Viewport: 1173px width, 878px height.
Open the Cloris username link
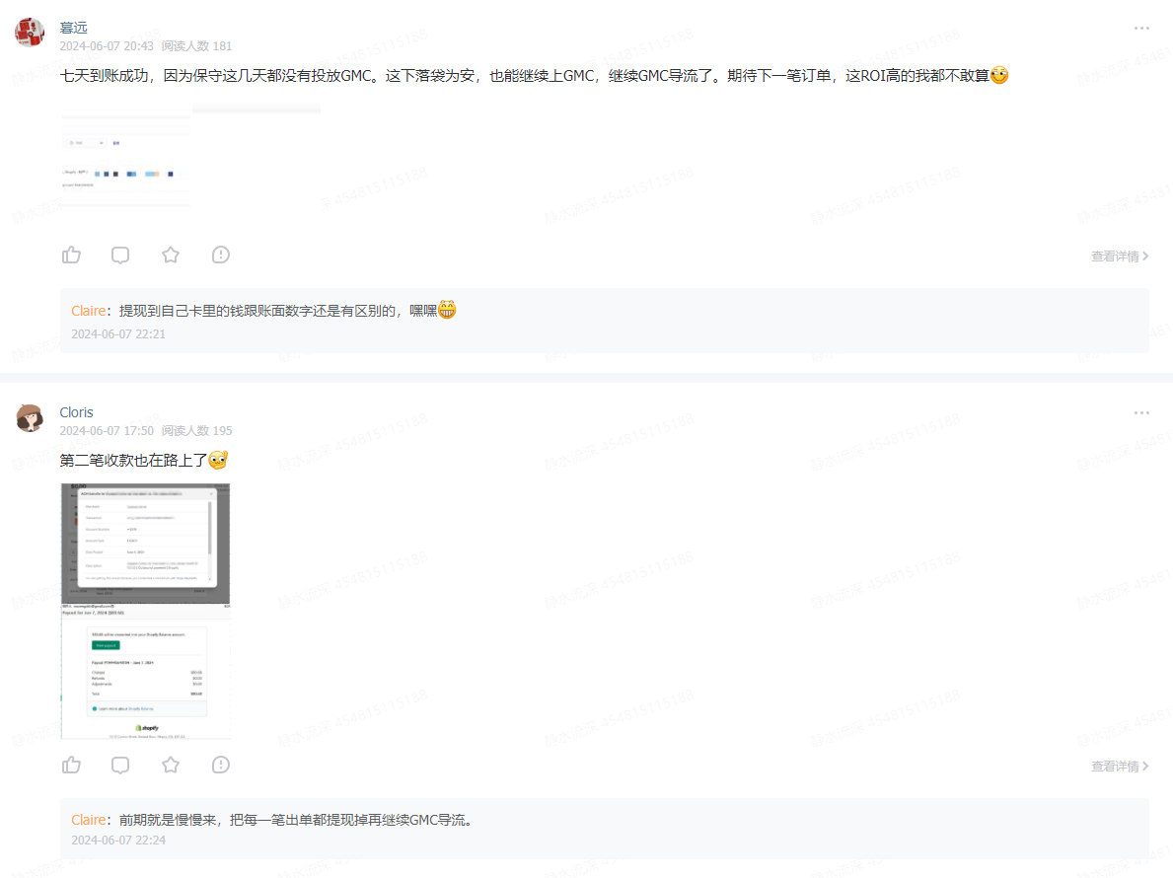pos(76,412)
